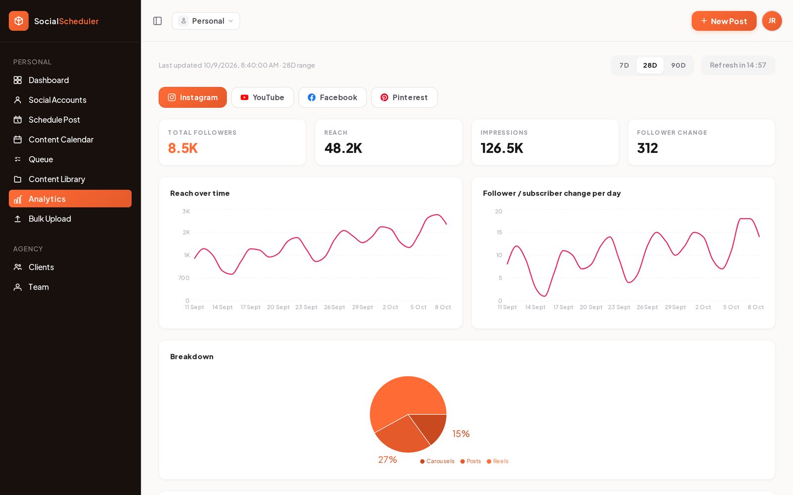
Task: Select the 28D range option
Action: point(650,65)
